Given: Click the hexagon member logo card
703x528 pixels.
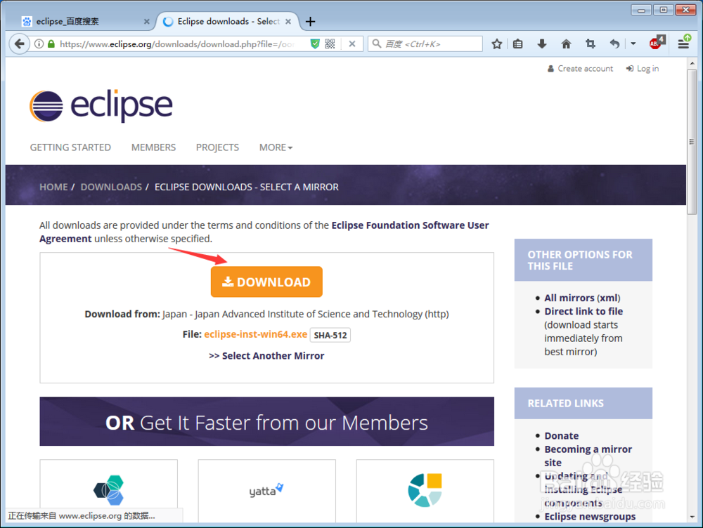Looking at the screenshot, I should [108, 491].
